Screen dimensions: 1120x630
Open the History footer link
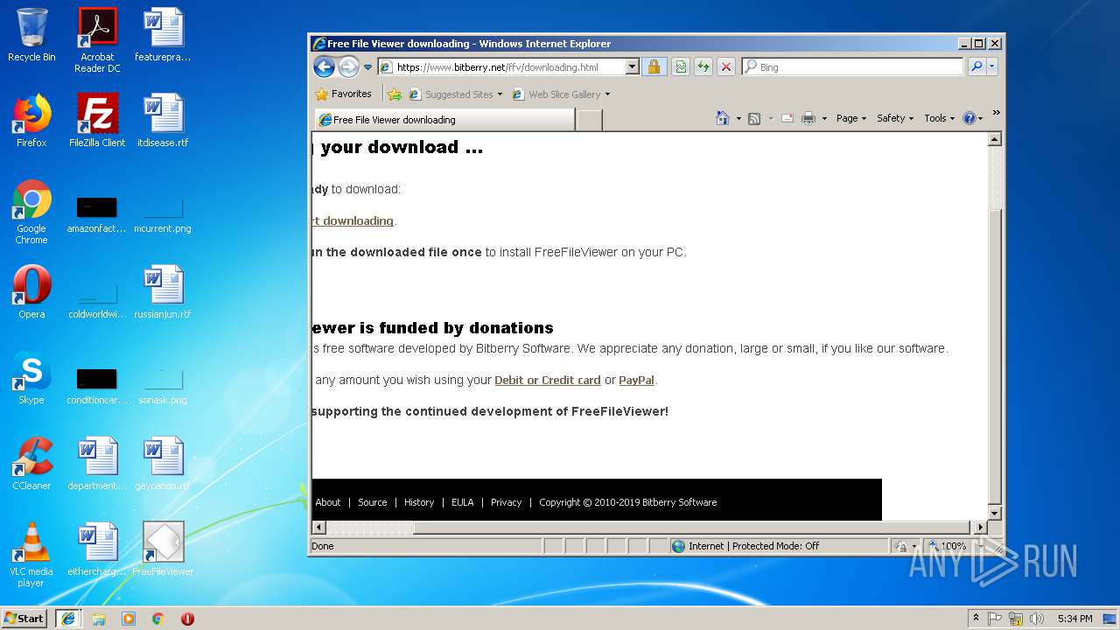419,502
